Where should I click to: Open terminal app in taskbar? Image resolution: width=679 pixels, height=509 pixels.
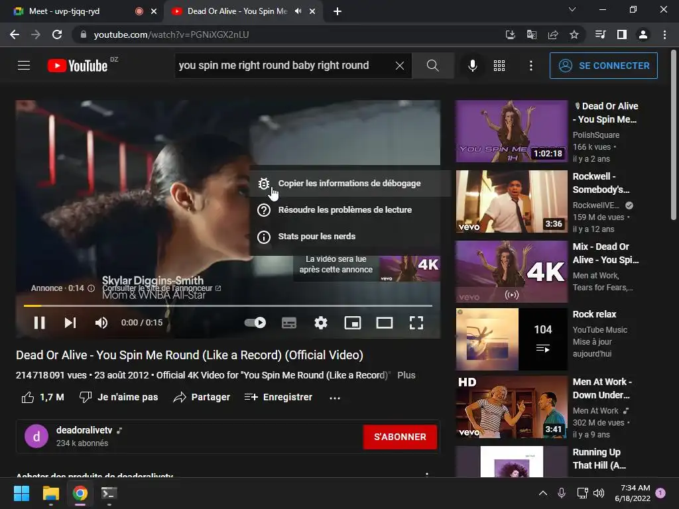tap(109, 493)
